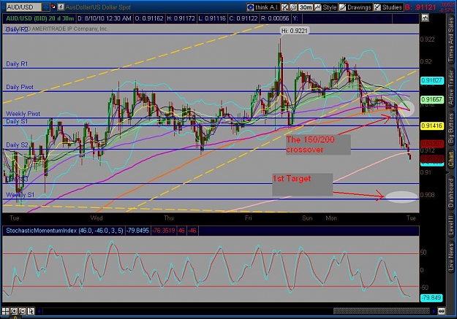Image resolution: width=457 pixels, height=319 pixels.
Task: Select the Chart side tab
Action: pyautogui.click(x=451, y=159)
